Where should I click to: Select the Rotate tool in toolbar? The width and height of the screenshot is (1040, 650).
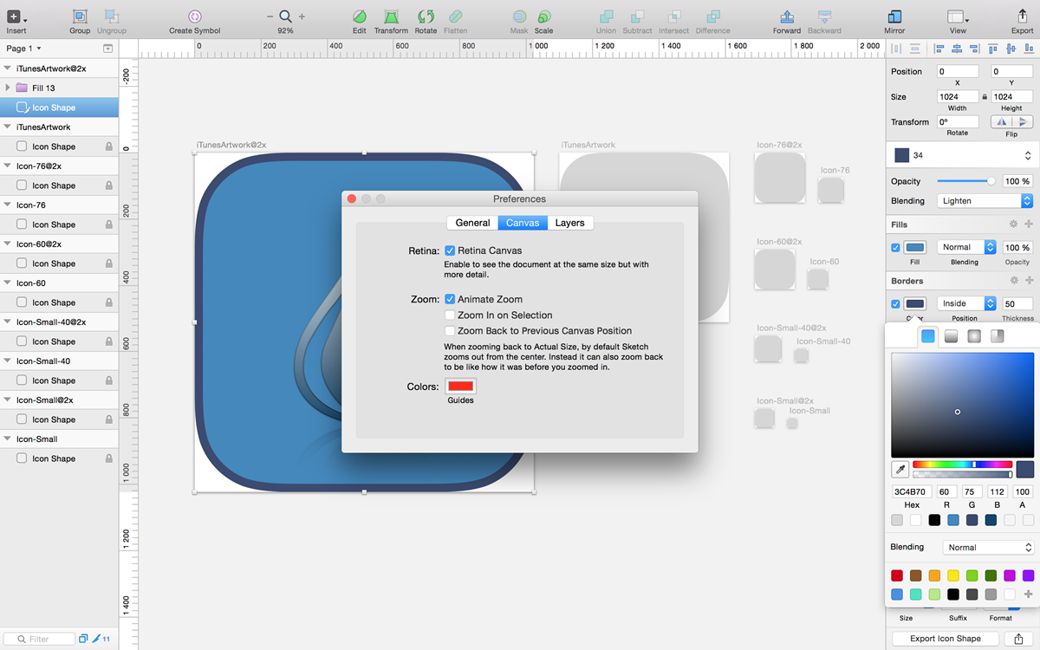coord(426,17)
